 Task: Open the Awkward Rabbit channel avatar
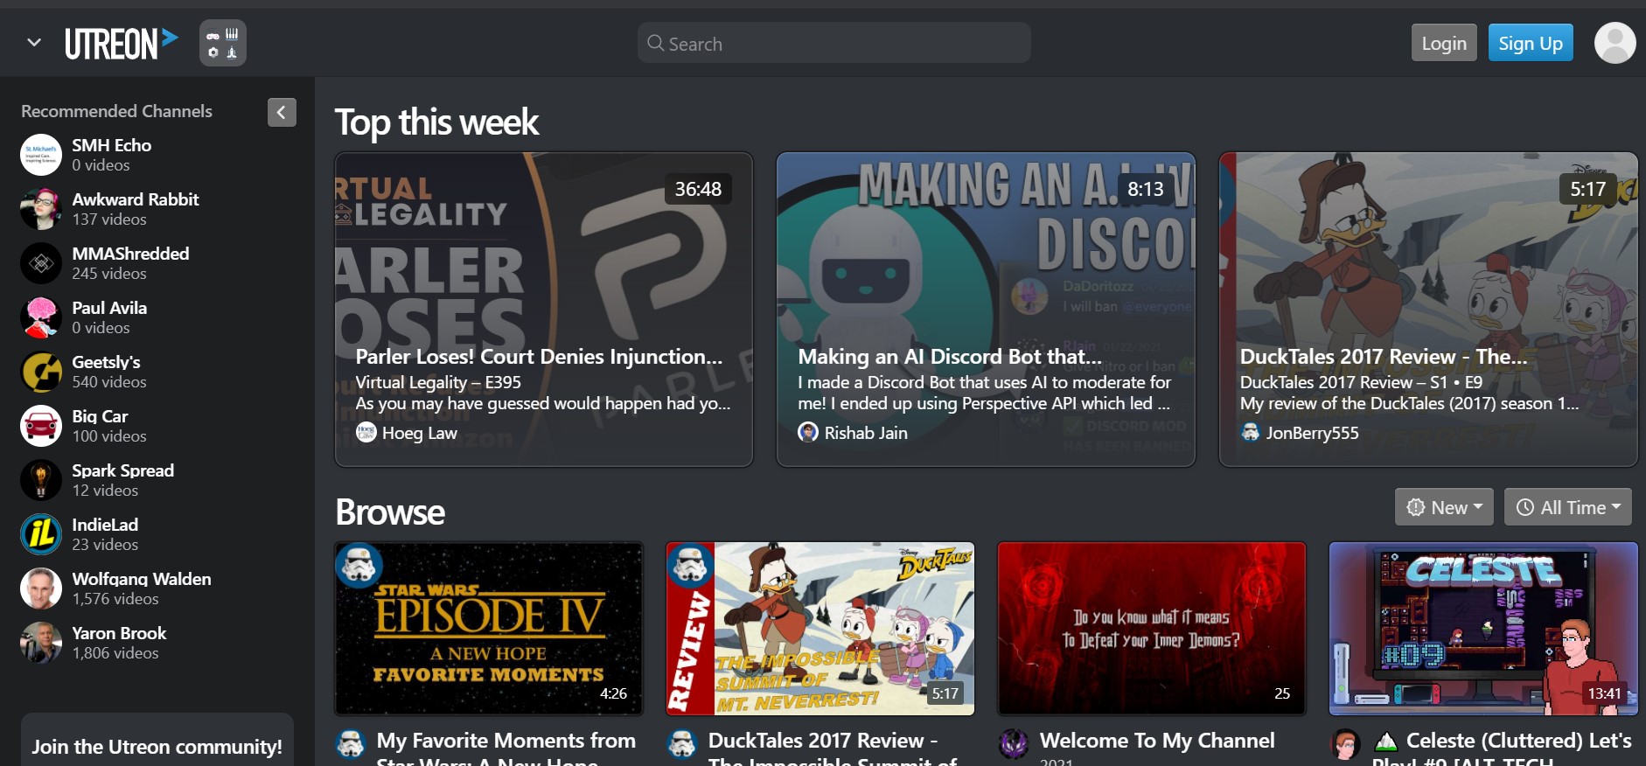(x=41, y=209)
